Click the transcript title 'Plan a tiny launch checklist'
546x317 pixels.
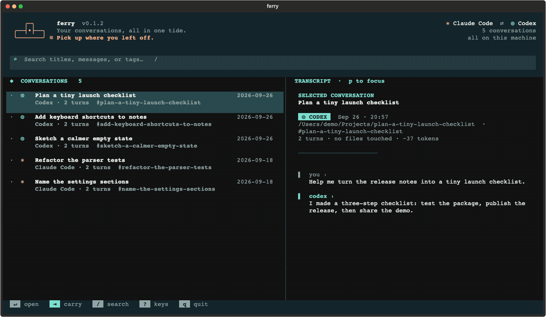[349, 102]
